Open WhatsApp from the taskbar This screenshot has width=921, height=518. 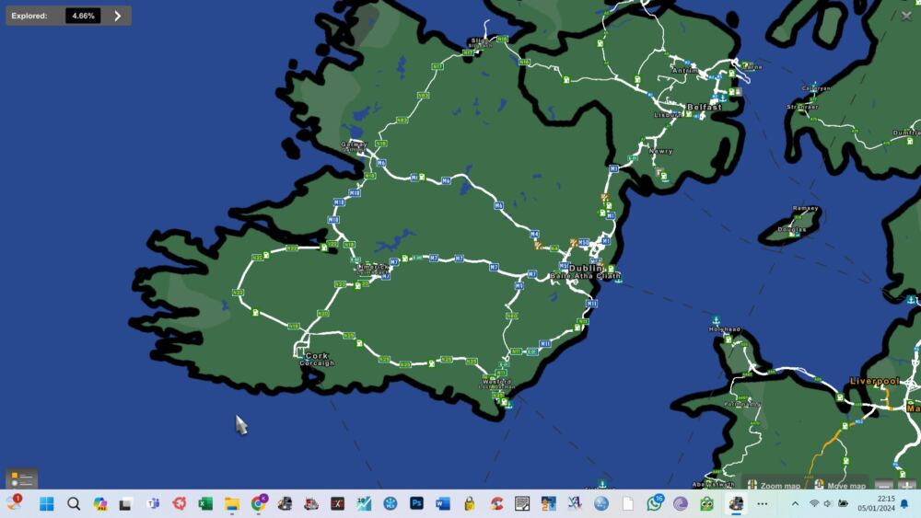(x=654, y=503)
